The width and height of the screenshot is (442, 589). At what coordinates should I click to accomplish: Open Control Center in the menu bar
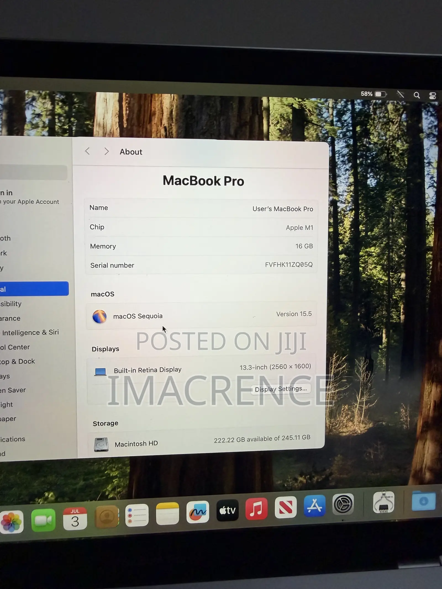[433, 96]
